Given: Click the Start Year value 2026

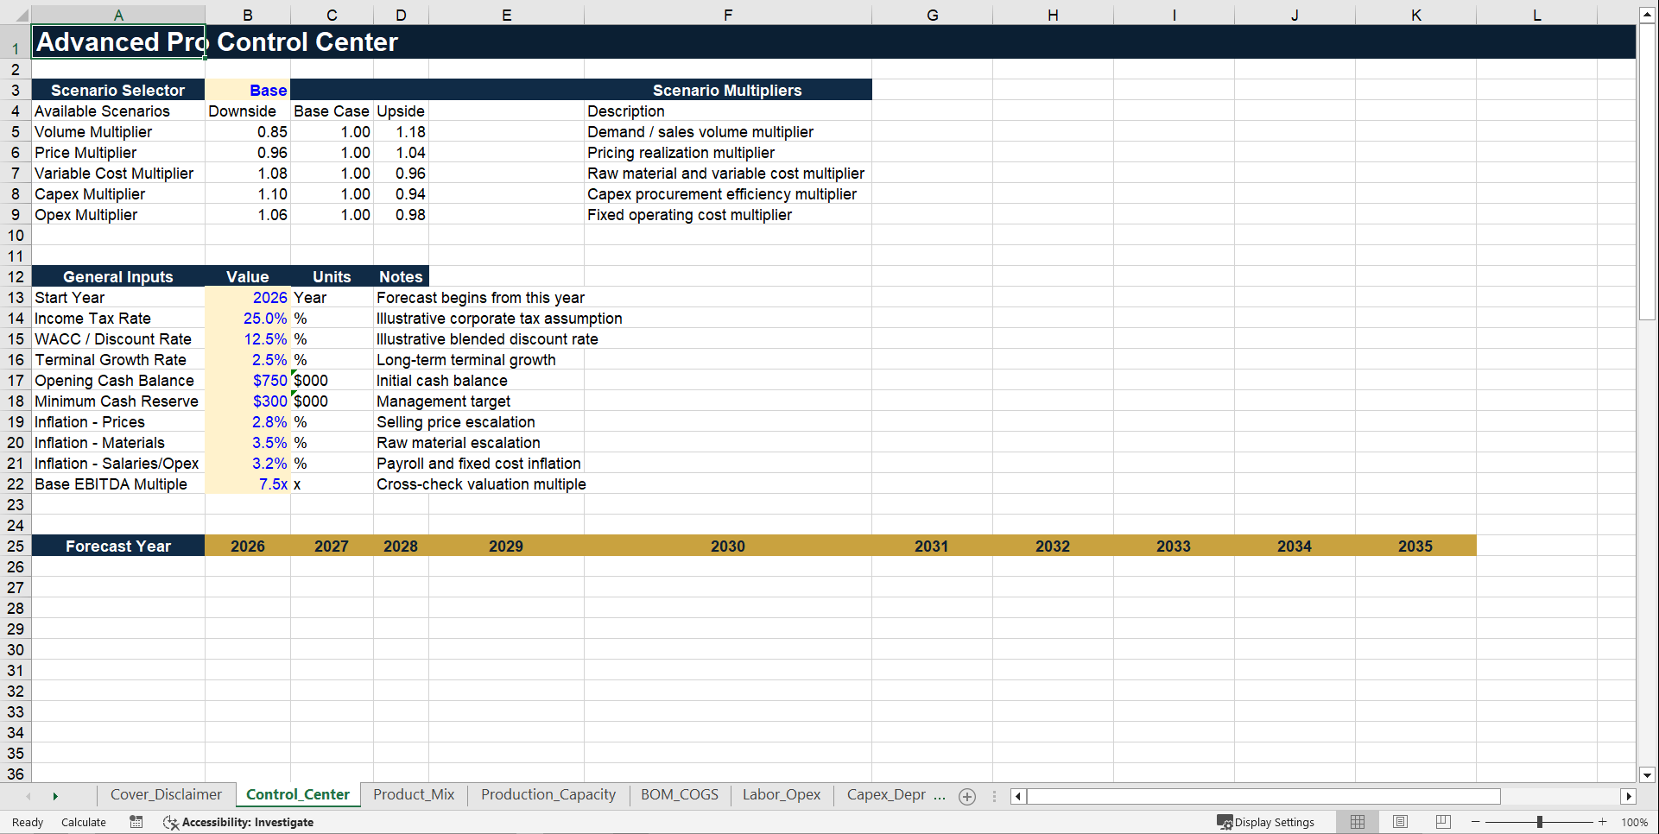Looking at the screenshot, I should coord(248,298).
